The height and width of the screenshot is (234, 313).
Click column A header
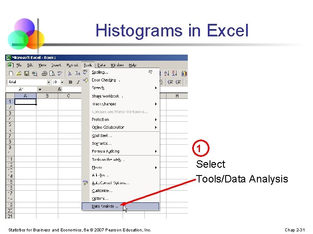pos(26,96)
